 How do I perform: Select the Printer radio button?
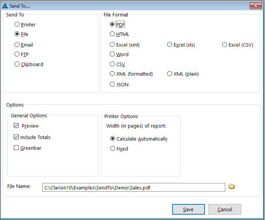coord(17,24)
